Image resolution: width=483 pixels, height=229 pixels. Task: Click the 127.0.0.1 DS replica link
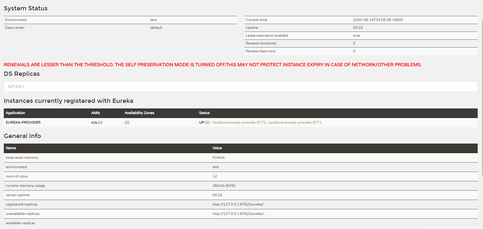coord(16,86)
